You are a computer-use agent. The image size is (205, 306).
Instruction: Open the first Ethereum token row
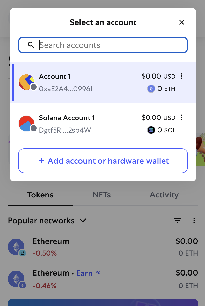click(x=103, y=247)
